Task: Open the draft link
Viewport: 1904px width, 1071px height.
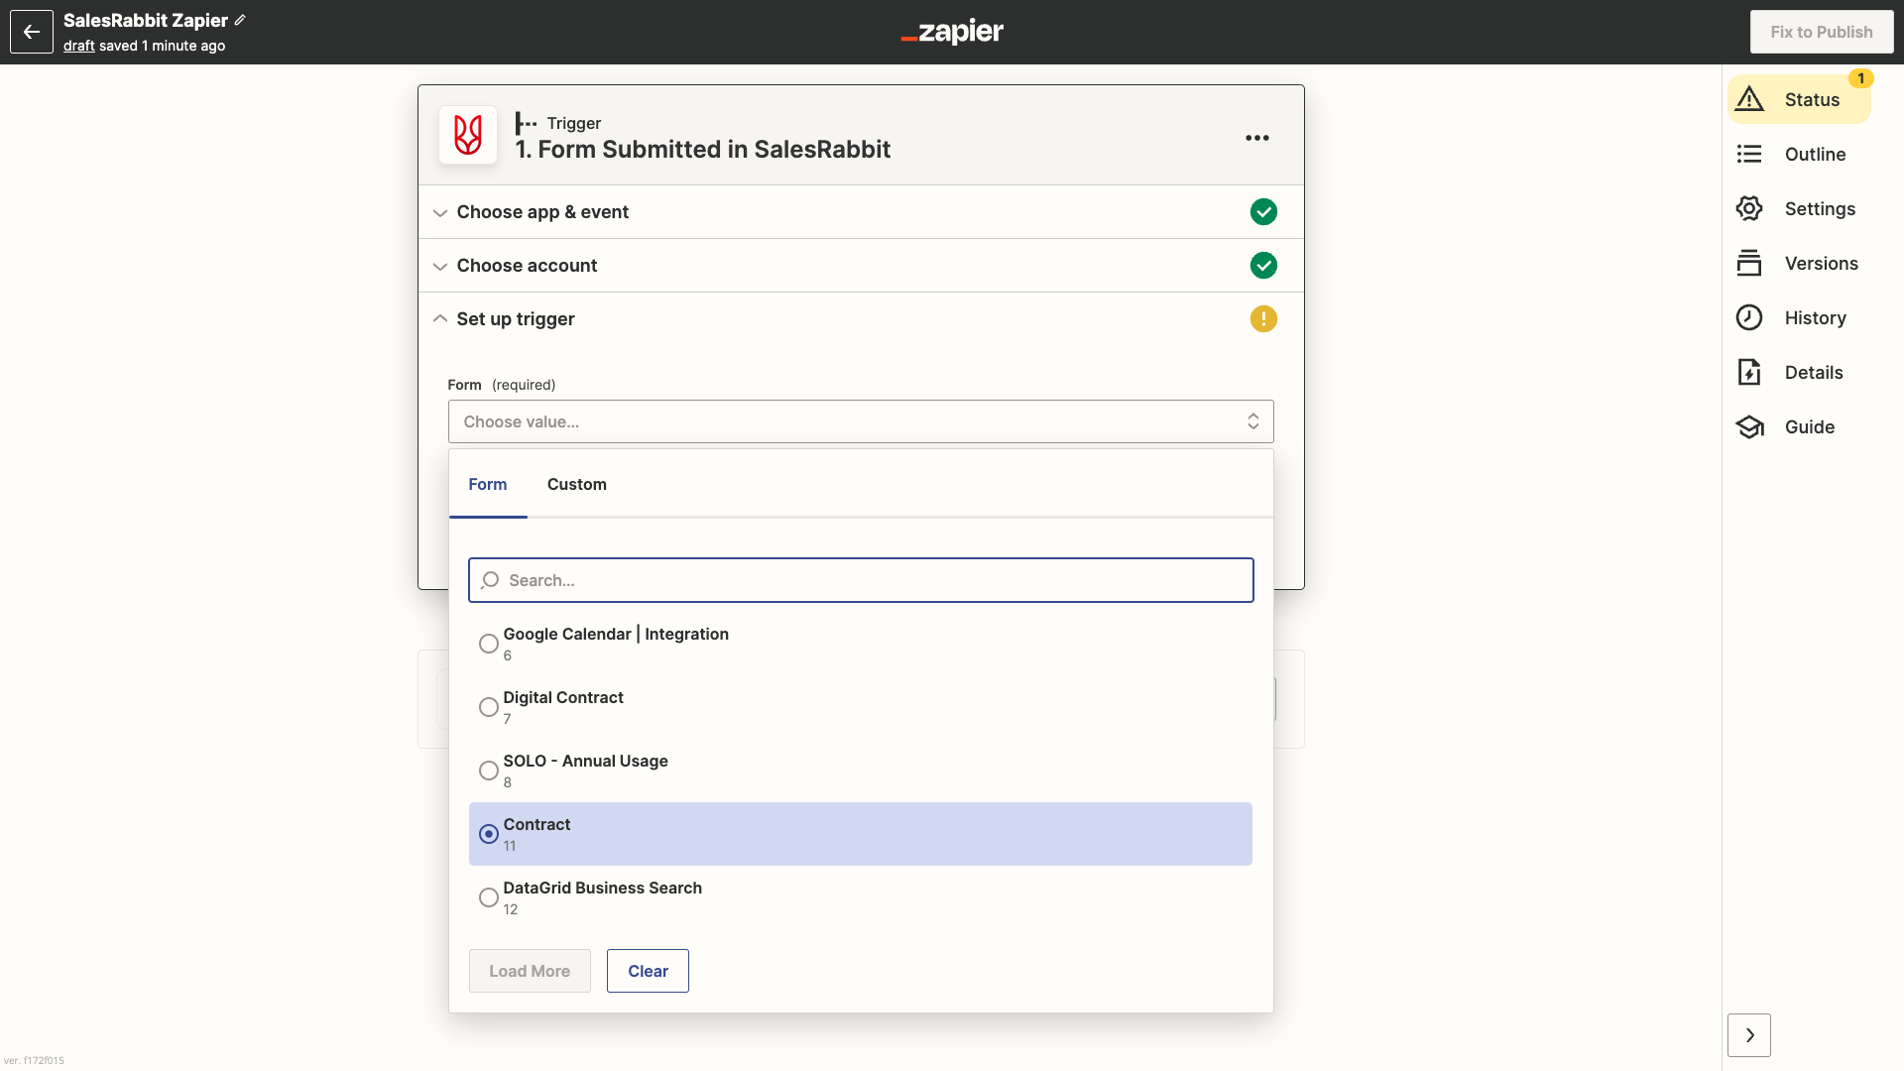Action: click(x=79, y=46)
